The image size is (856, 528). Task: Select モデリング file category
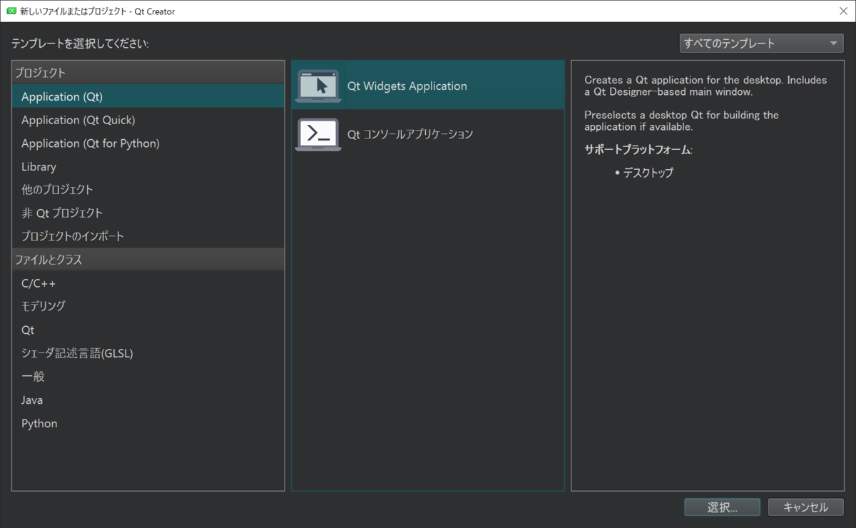[x=148, y=306]
